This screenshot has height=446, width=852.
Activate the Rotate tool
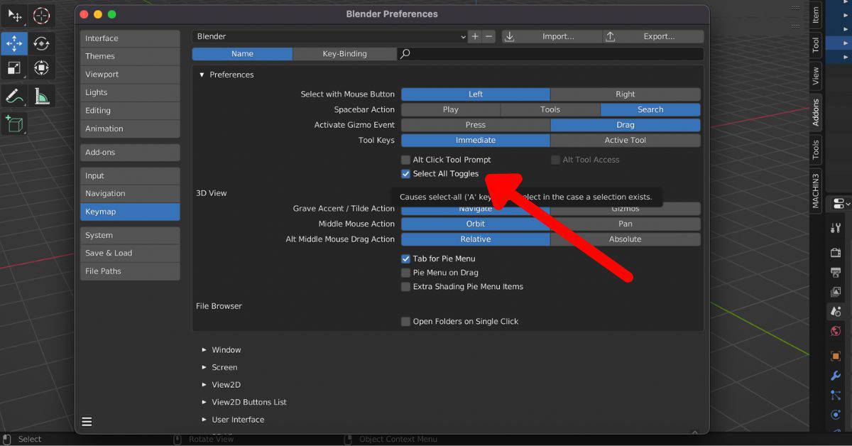click(41, 43)
